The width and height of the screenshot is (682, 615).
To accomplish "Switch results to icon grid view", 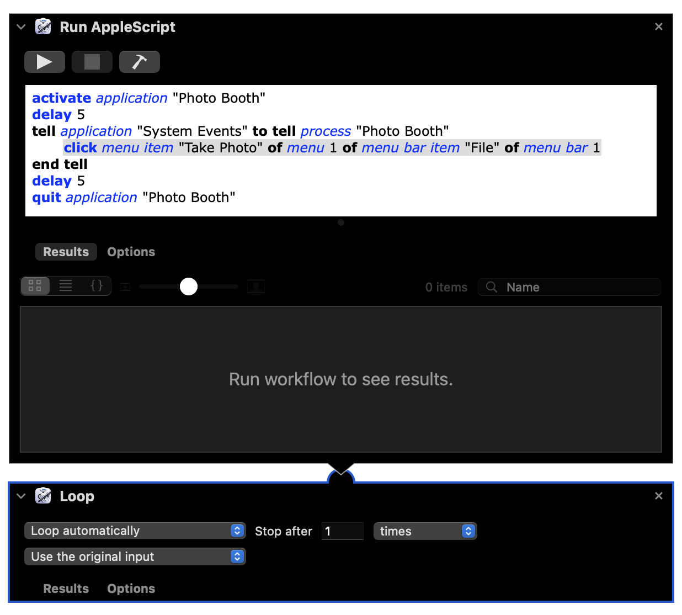I will [35, 286].
